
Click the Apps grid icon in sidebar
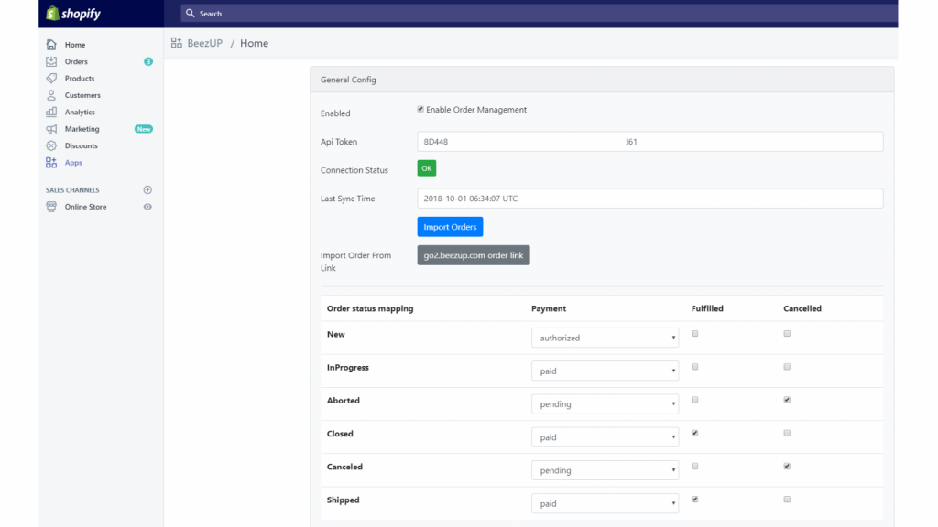click(51, 163)
